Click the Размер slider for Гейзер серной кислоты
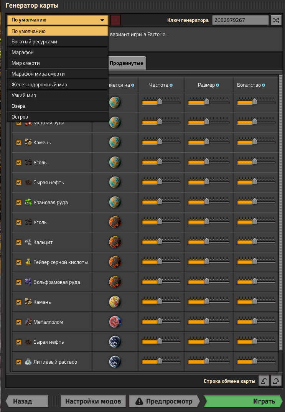Image resolution: width=285 pixels, height=412 pixels. 208,262
